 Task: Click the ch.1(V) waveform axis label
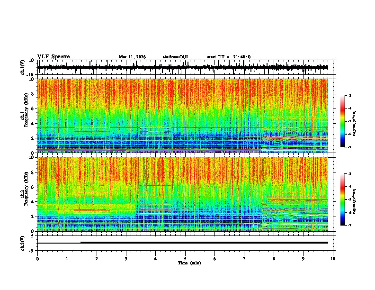click(23, 67)
